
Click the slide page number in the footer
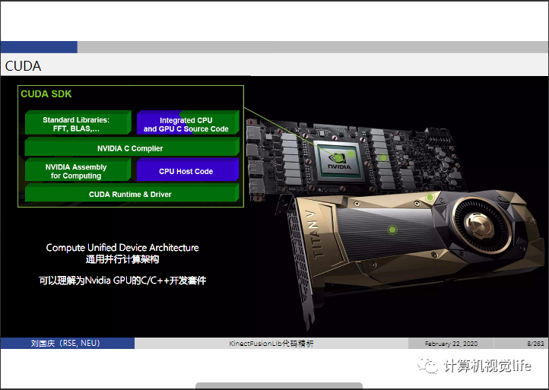(535, 344)
